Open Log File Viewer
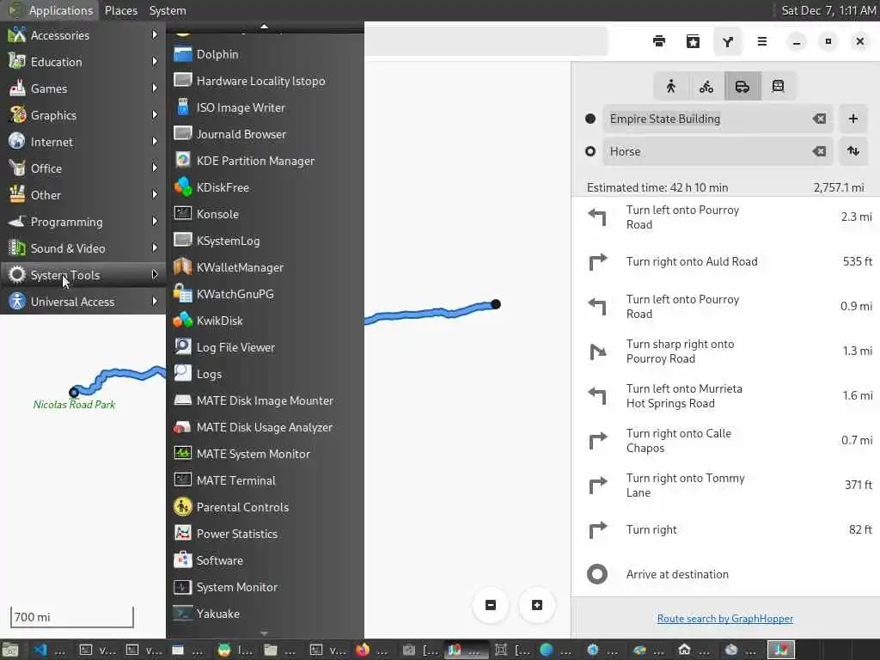 coord(266,347)
